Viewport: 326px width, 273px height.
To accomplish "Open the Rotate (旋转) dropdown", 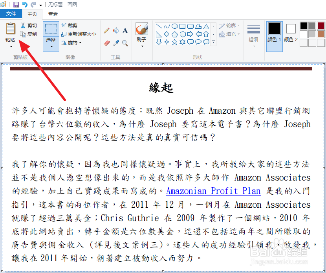I will tap(71, 43).
